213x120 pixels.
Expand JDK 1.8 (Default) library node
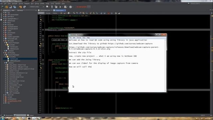(6, 93)
